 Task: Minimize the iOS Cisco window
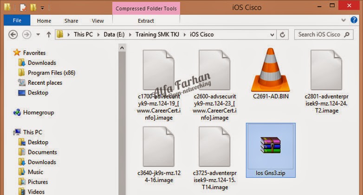319,6
